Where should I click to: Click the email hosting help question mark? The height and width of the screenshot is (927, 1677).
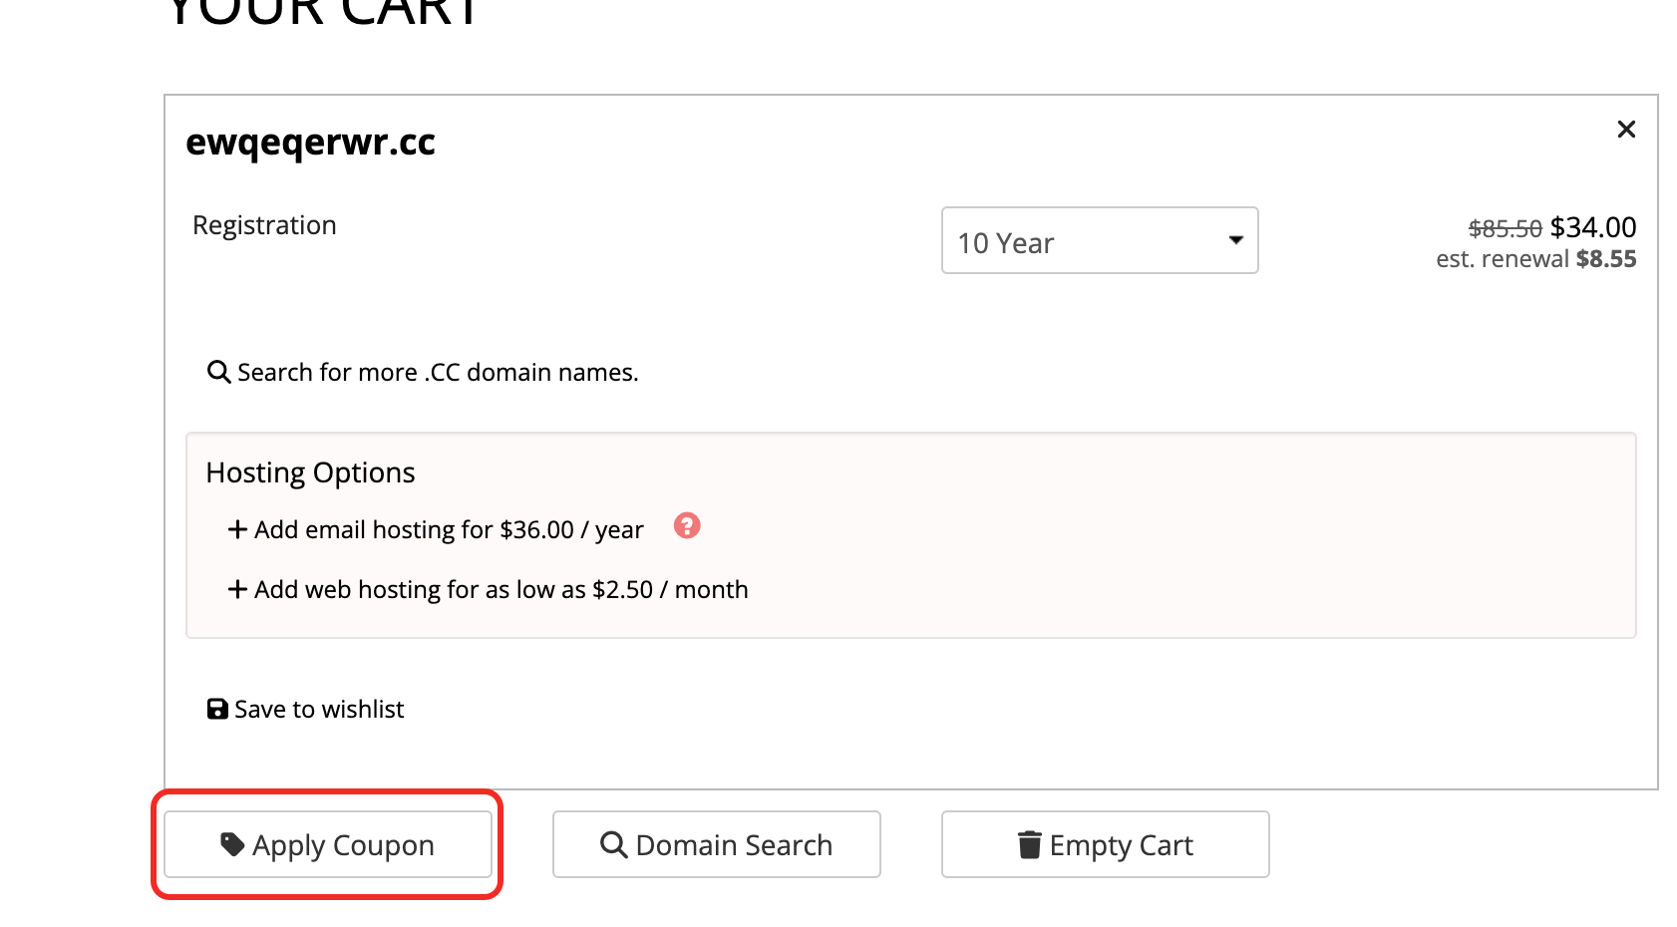(687, 525)
